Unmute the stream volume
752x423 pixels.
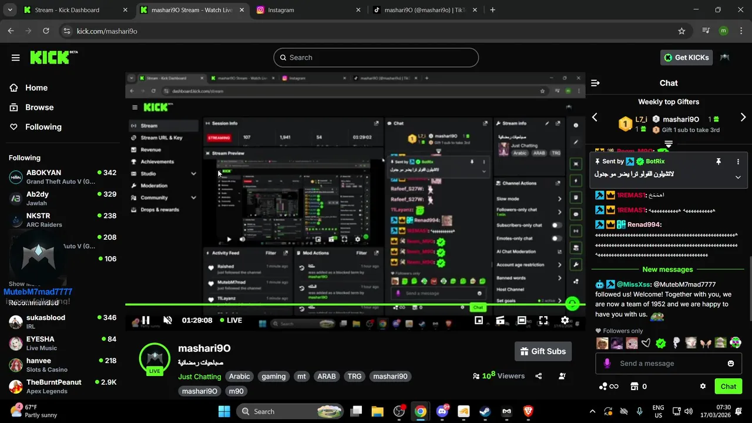(x=167, y=320)
